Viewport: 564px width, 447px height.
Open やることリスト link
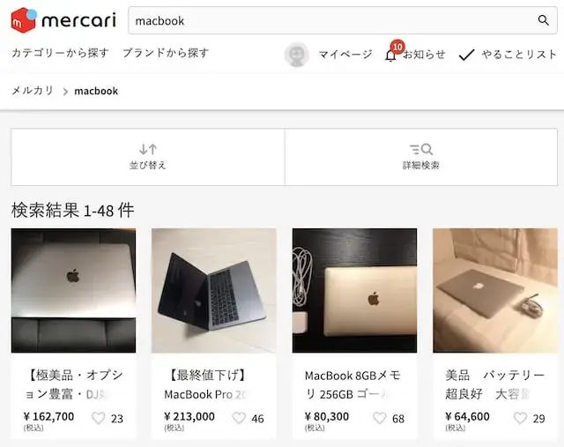pos(519,55)
